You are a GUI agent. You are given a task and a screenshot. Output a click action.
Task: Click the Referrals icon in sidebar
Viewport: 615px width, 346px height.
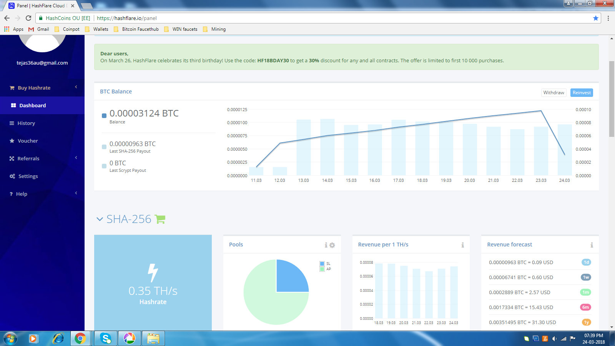click(12, 158)
